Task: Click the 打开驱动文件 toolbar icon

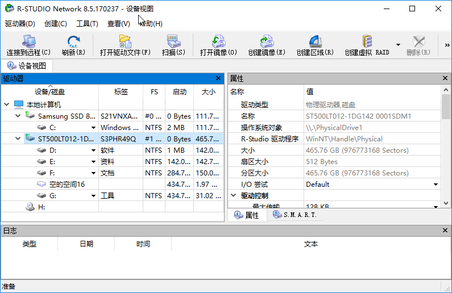Action: point(125,42)
